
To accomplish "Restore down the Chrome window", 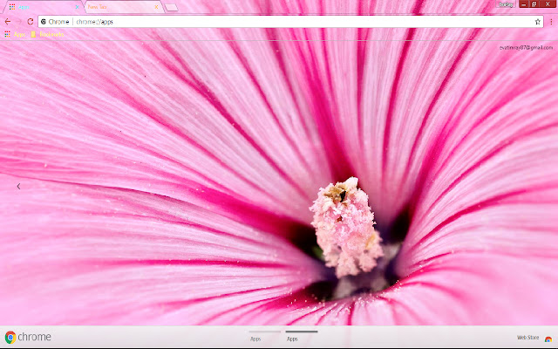I will 534,3.
